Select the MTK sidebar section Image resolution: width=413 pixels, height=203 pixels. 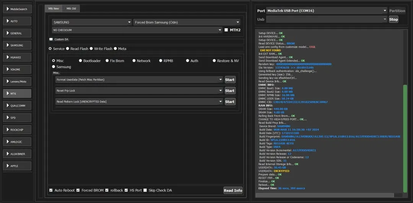tap(17, 93)
